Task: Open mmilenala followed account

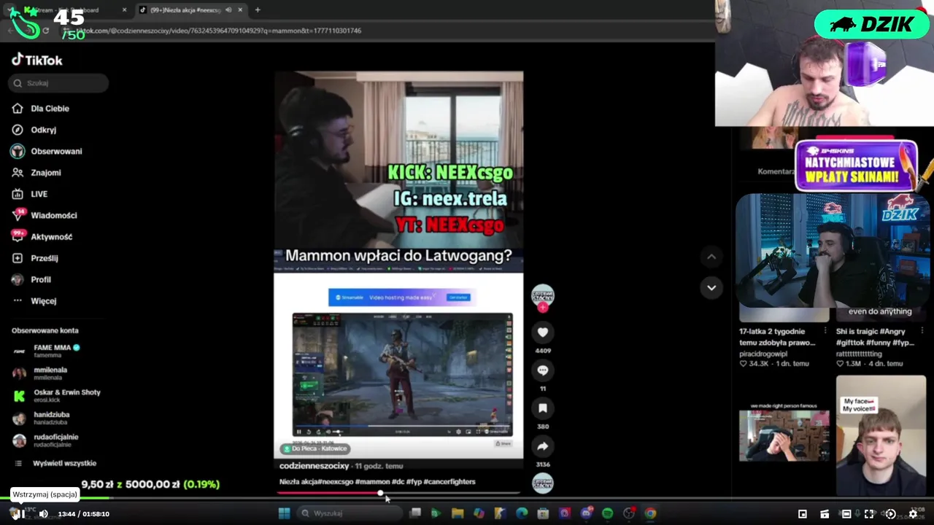Action: [x=41, y=373]
